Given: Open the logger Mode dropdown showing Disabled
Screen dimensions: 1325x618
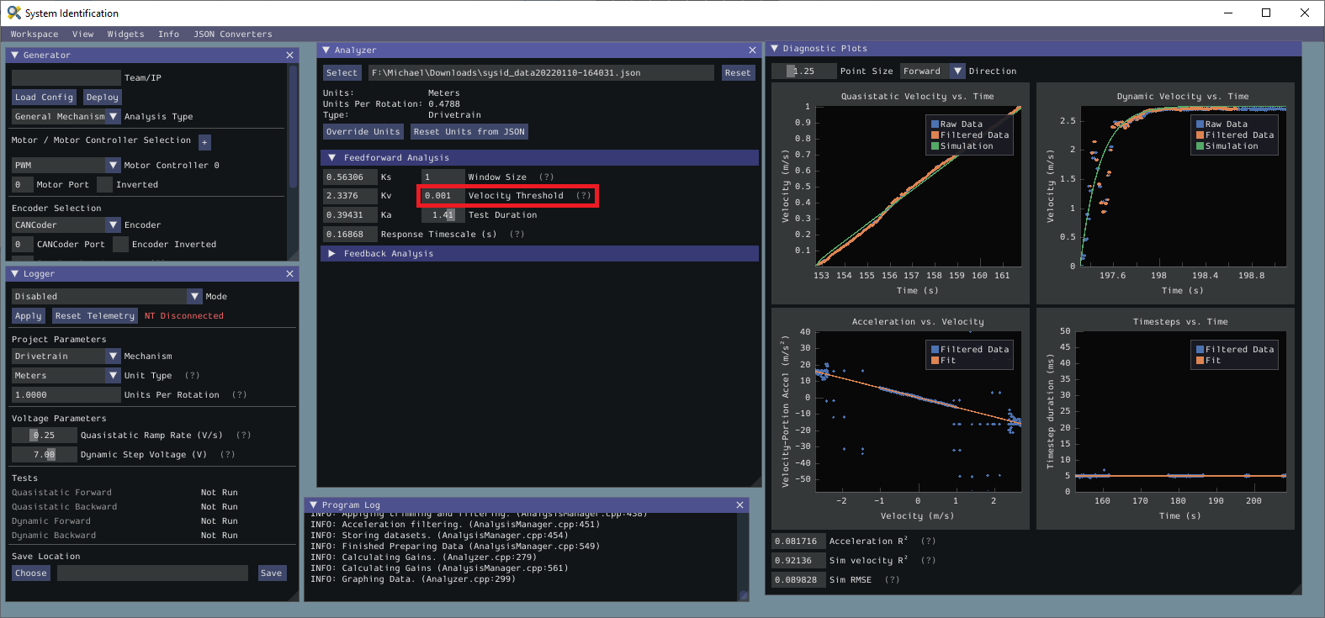Looking at the screenshot, I should (x=107, y=297).
